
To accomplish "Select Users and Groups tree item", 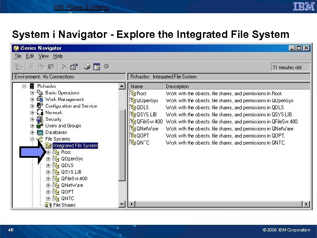I will [x=63, y=126].
